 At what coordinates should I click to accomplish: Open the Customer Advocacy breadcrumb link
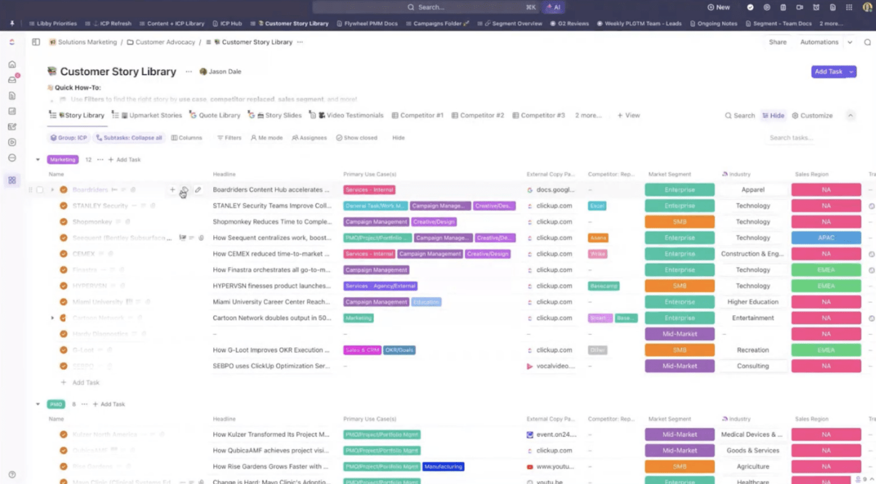(x=161, y=42)
